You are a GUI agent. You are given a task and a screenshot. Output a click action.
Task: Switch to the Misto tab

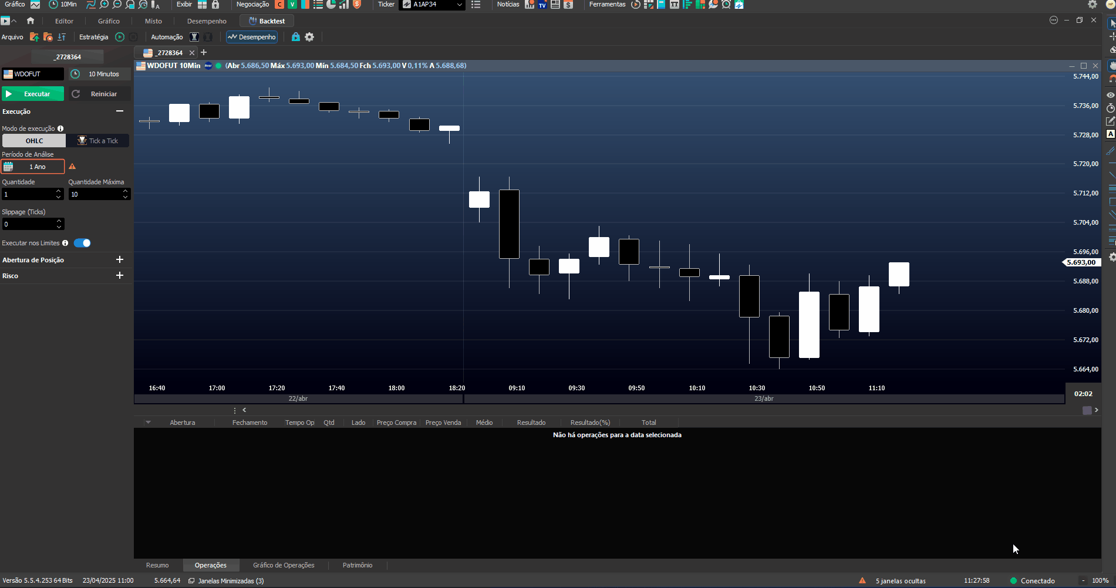[x=153, y=21]
